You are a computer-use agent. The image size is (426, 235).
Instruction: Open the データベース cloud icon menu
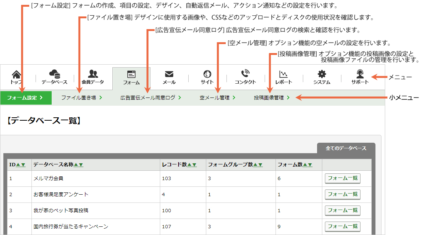(x=54, y=77)
